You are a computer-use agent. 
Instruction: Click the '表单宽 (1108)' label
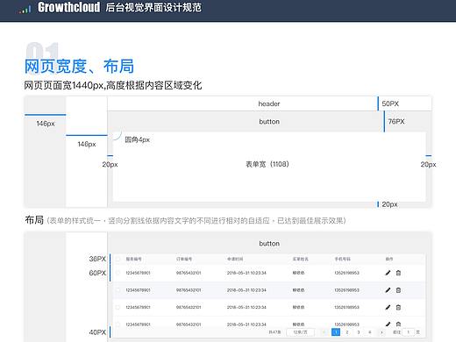(x=267, y=164)
